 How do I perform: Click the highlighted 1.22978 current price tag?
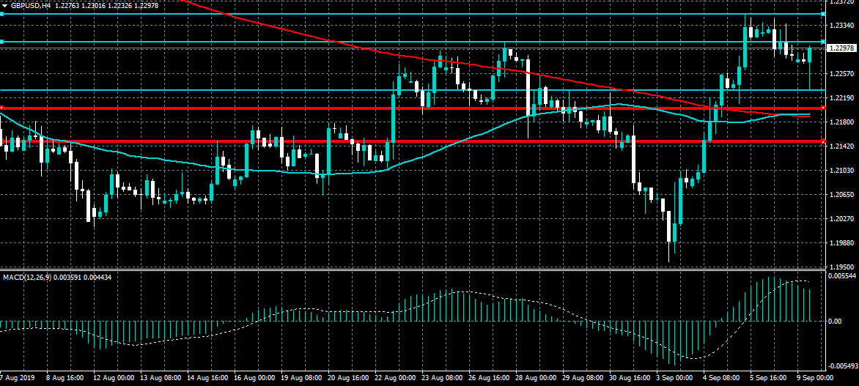[x=842, y=48]
